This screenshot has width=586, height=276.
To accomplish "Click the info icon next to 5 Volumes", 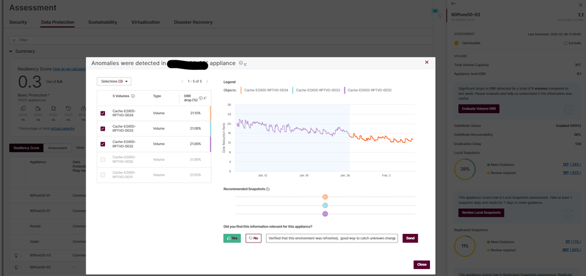I will coord(133,96).
